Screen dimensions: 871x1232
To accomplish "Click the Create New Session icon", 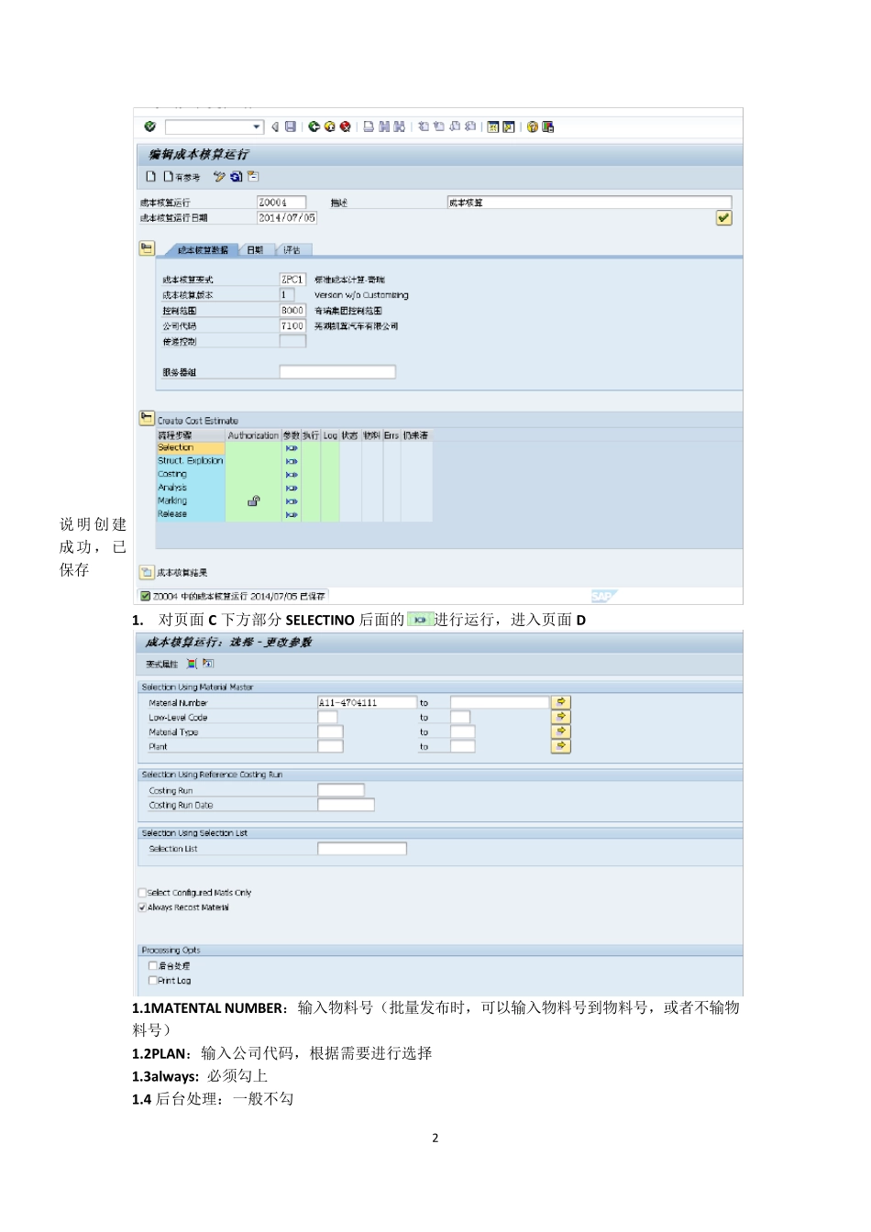I will (493, 126).
